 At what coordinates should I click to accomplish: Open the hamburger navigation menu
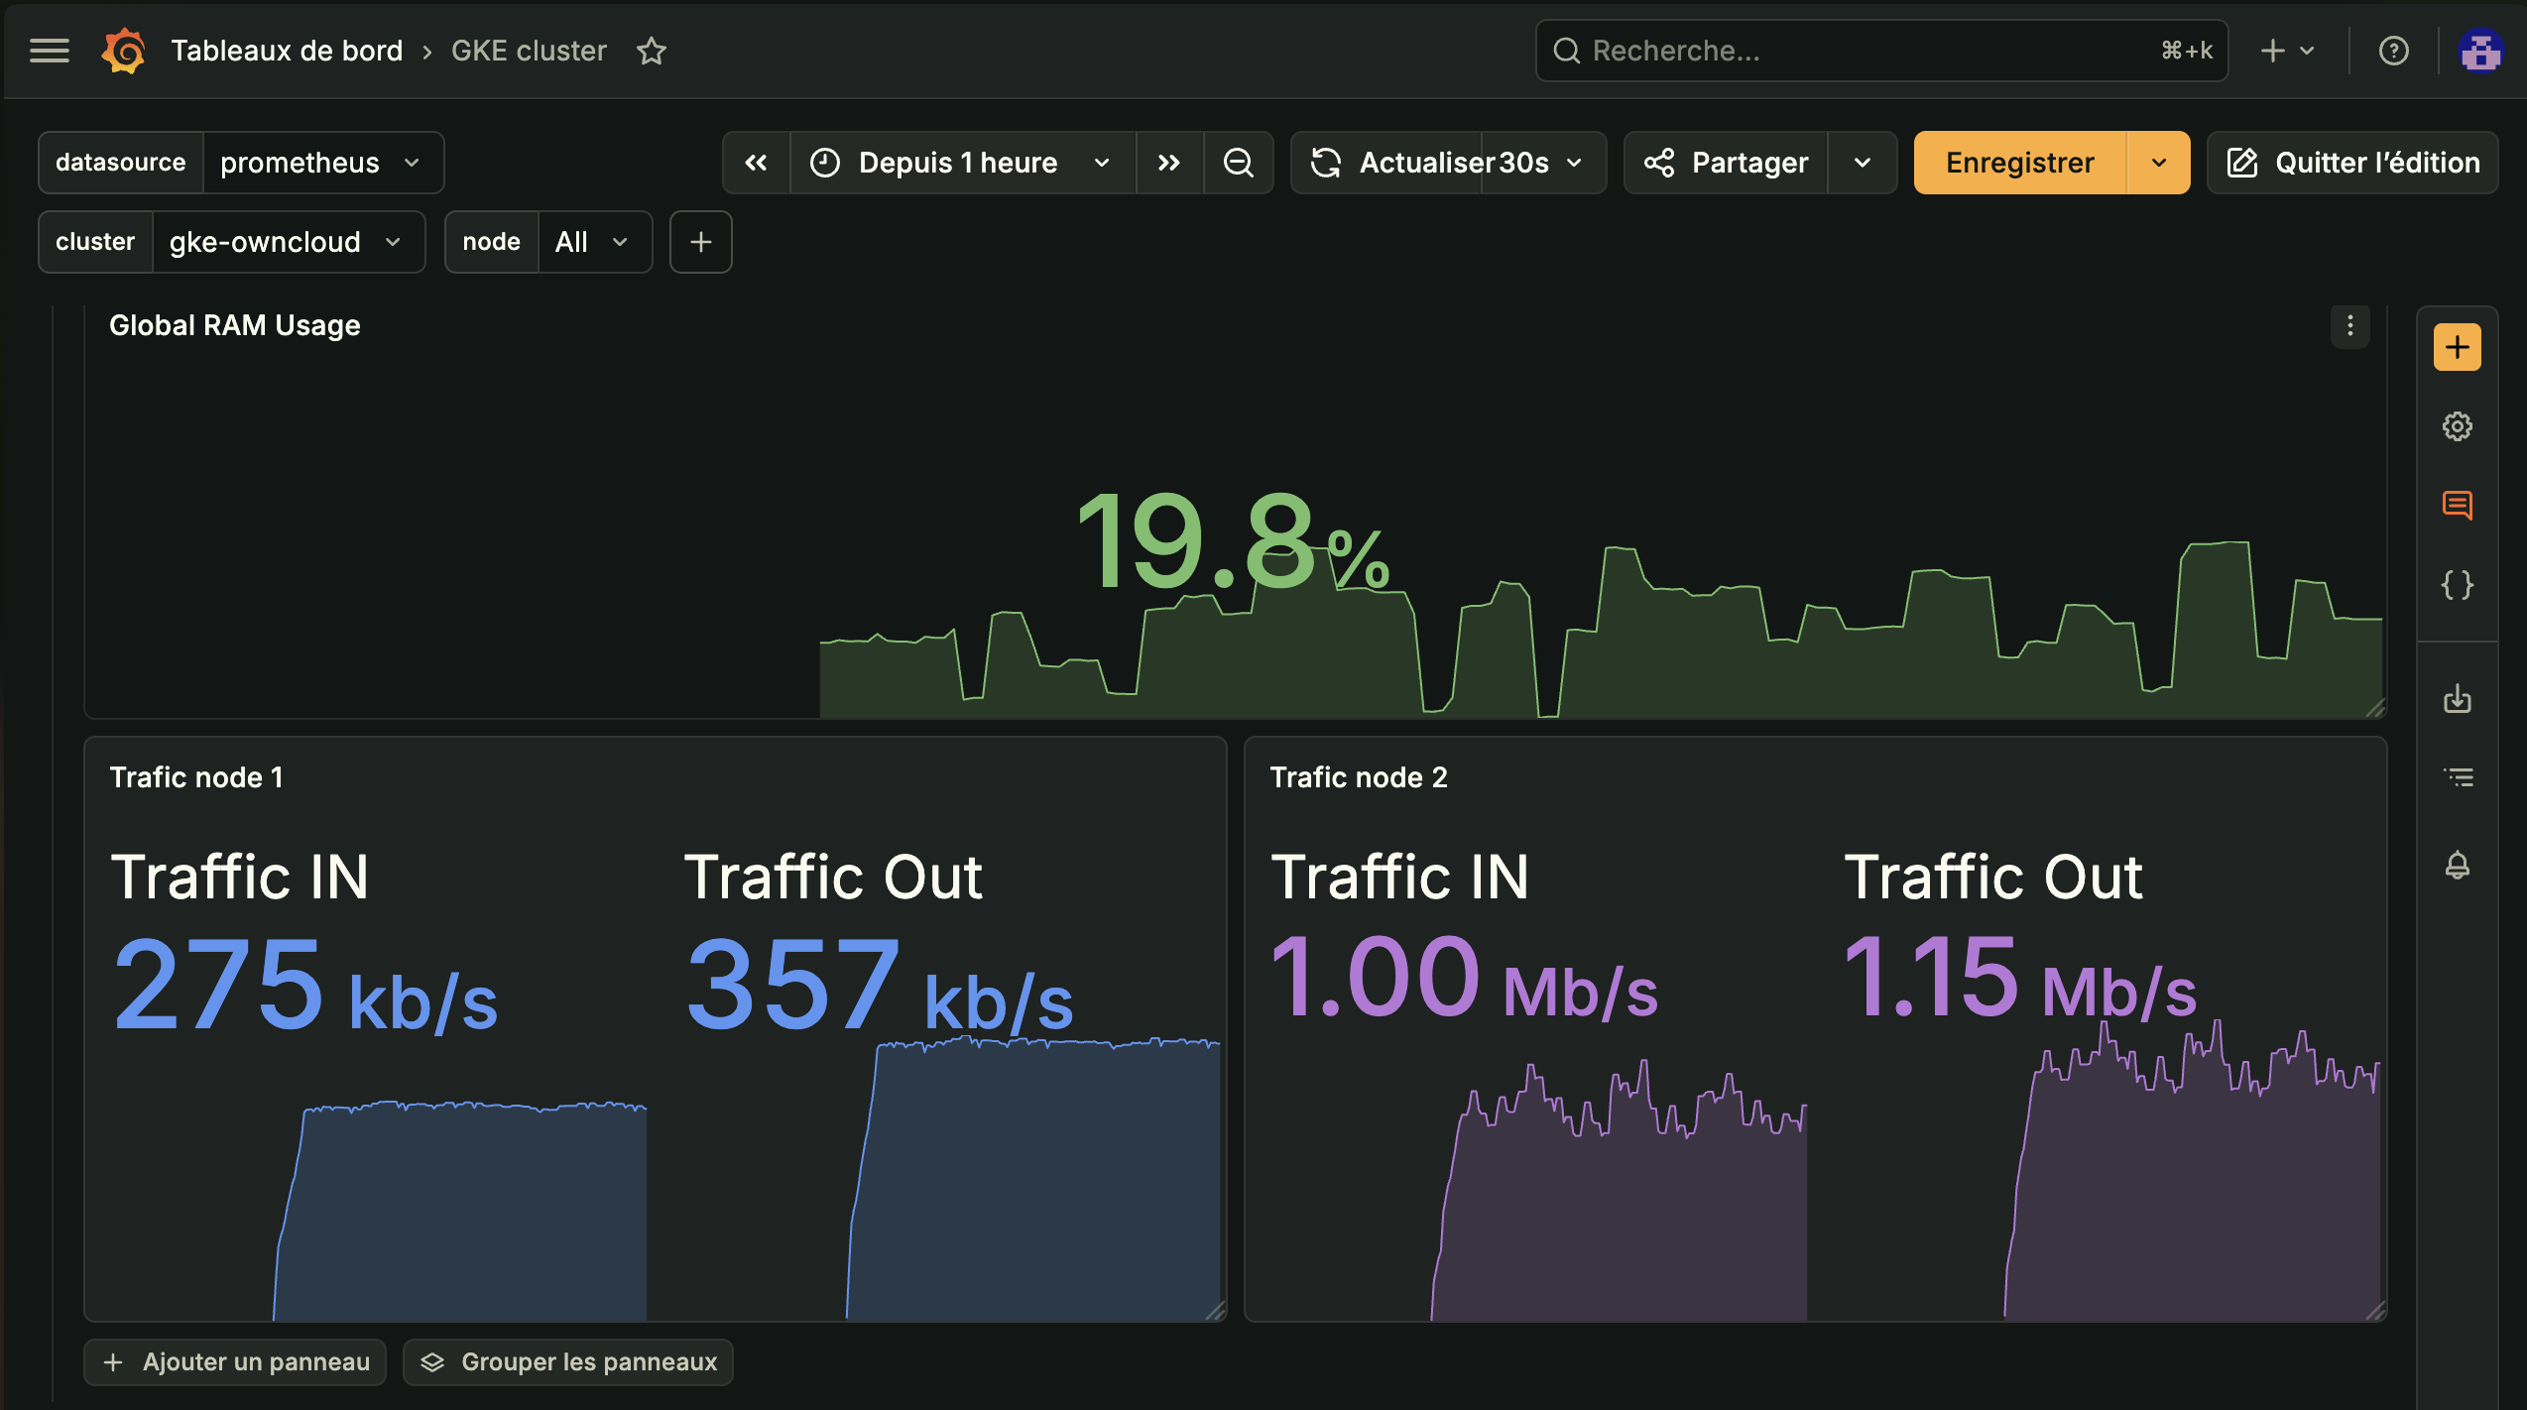tap(50, 51)
